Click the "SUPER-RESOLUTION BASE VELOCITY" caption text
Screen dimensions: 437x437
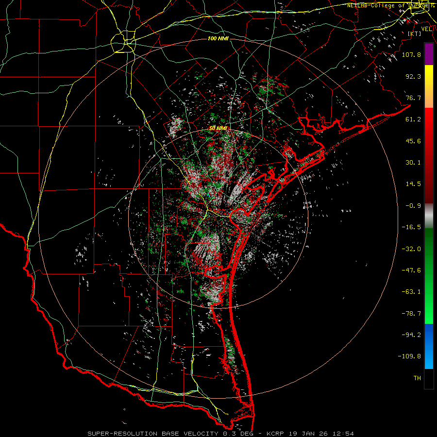(153, 434)
